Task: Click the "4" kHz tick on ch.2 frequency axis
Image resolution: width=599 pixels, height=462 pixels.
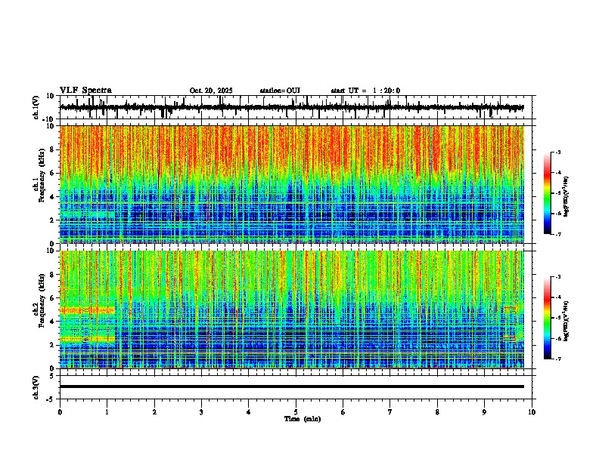Action: click(x=52, y=322)
